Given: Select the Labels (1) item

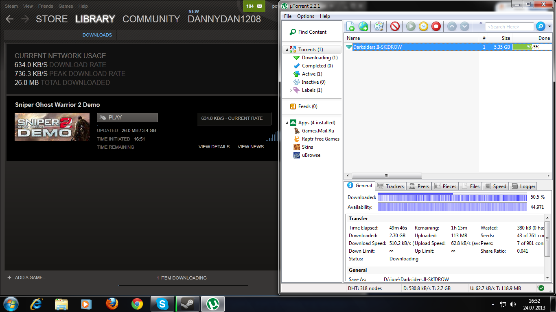Looking at the screenshot, I should [x=312, y=90].
